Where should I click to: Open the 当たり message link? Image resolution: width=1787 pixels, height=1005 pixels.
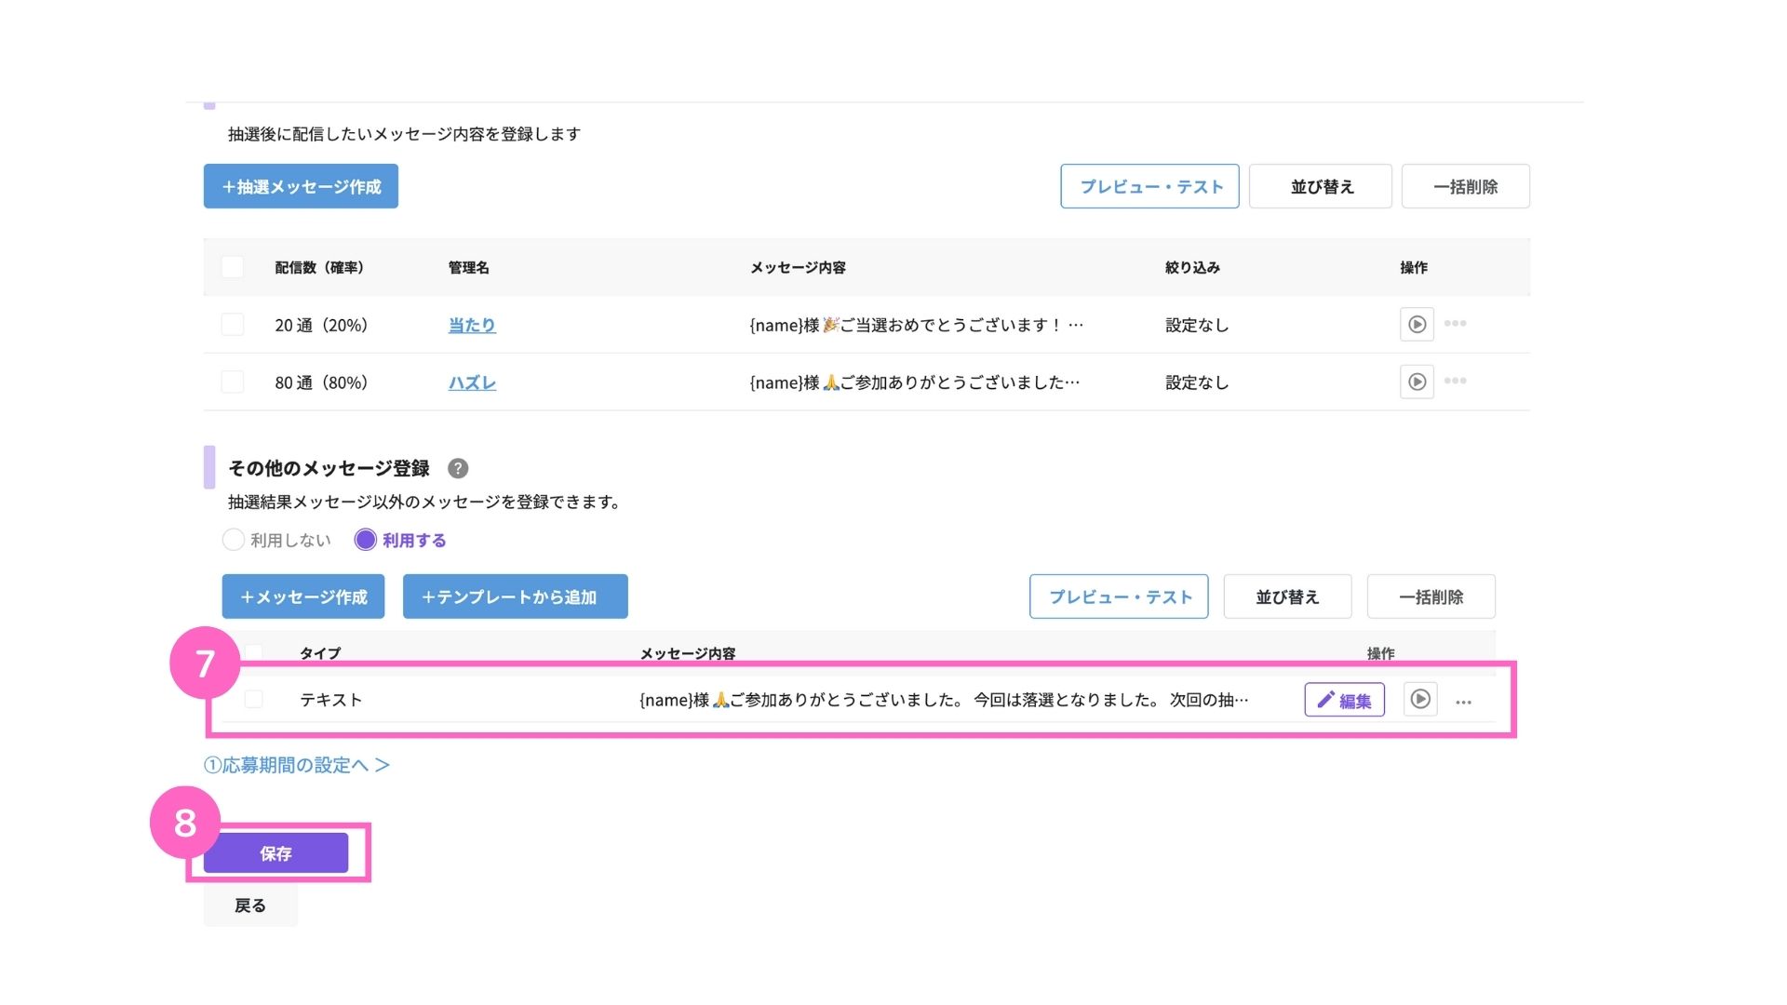[x=472, y=325]
